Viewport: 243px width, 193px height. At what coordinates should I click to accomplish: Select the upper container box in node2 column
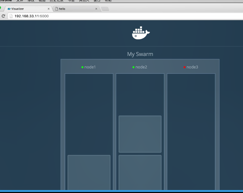click(140, 134)
